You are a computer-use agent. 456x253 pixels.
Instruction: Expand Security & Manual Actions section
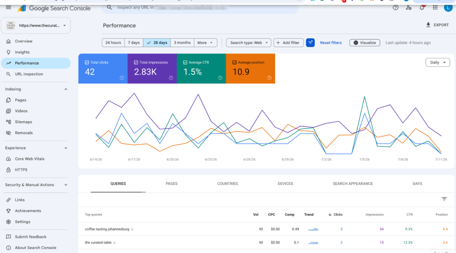coord(66,185)
